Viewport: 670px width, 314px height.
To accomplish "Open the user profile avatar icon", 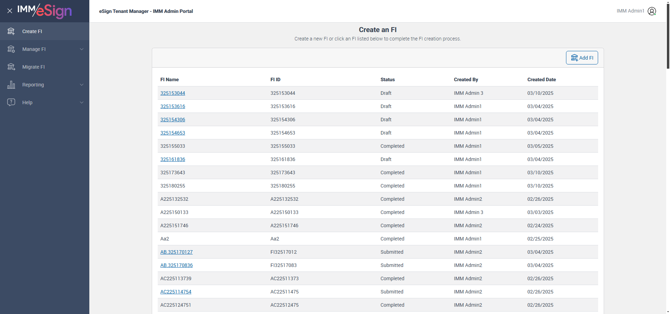I will [652, 11].
